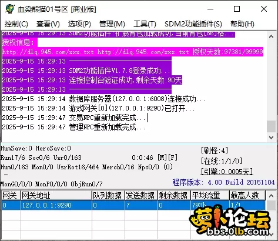Click the SDM2功能插件V1.7.8登录成功 log line
The width and height of the screenshot is (278, 241).
click(86, 71)
